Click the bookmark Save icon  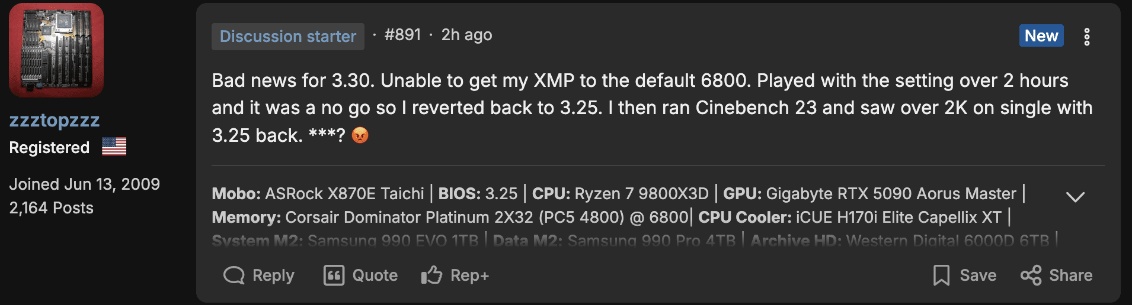point(941,275)
